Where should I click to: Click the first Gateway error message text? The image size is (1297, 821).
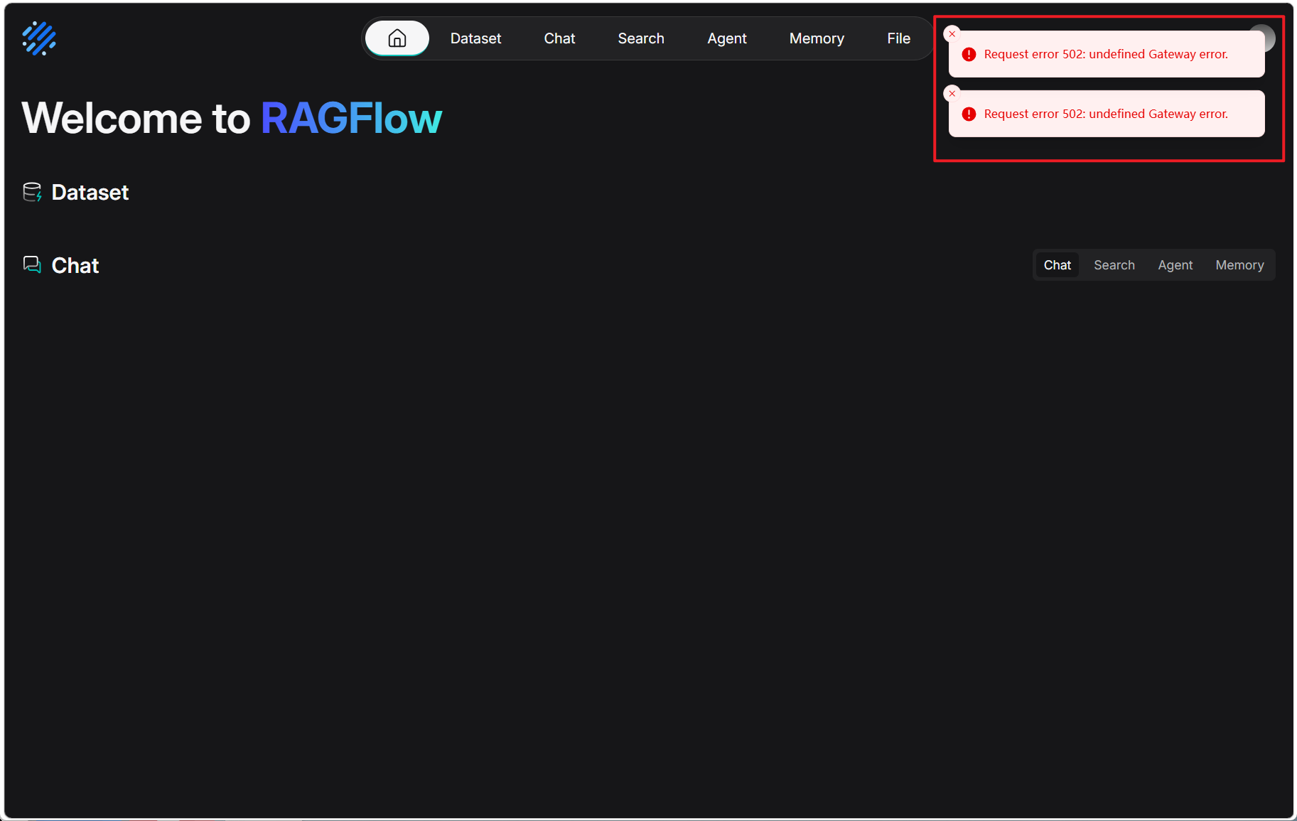[1106, 55]
